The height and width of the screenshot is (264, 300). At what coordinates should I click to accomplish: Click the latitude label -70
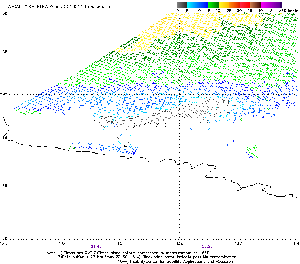(4, 238)
